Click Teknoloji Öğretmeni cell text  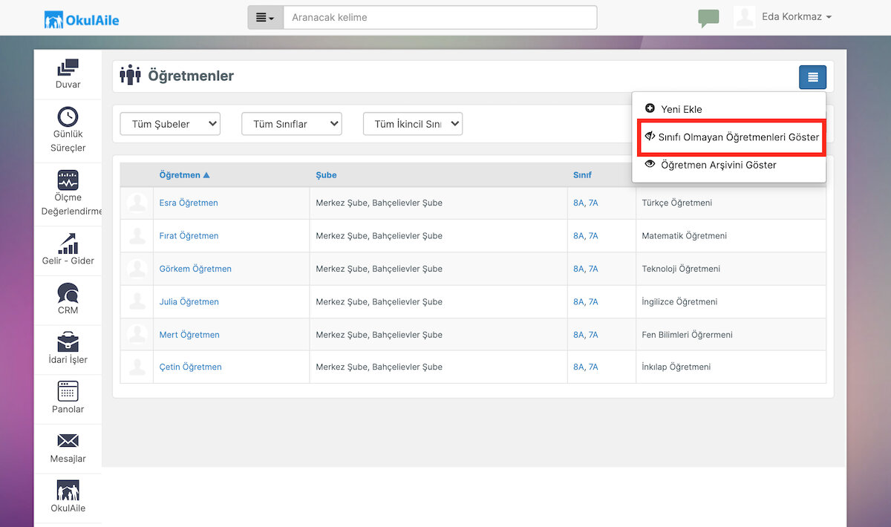[681, 269]
